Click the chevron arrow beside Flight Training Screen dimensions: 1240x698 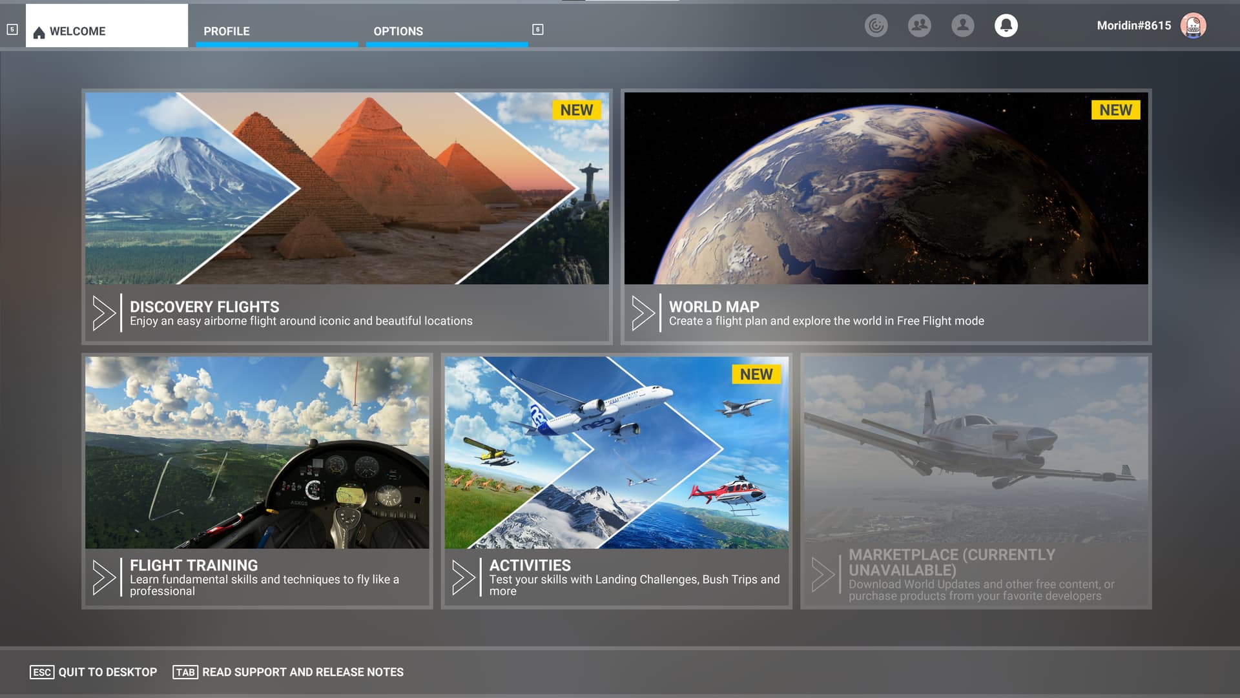(x=103, y=577)
